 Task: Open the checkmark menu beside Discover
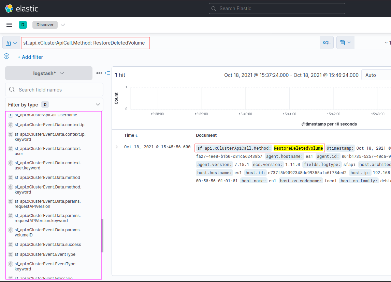63,25
